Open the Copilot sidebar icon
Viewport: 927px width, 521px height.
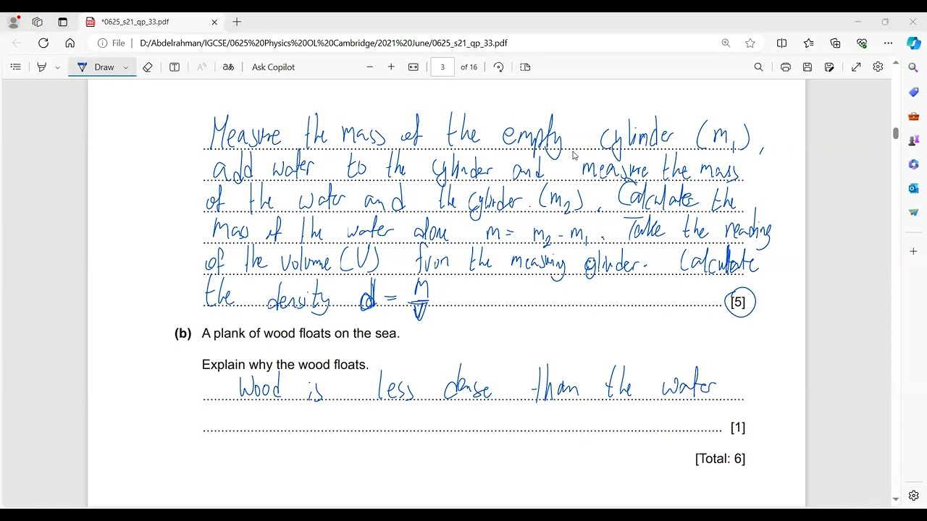[x=914, y=43]
